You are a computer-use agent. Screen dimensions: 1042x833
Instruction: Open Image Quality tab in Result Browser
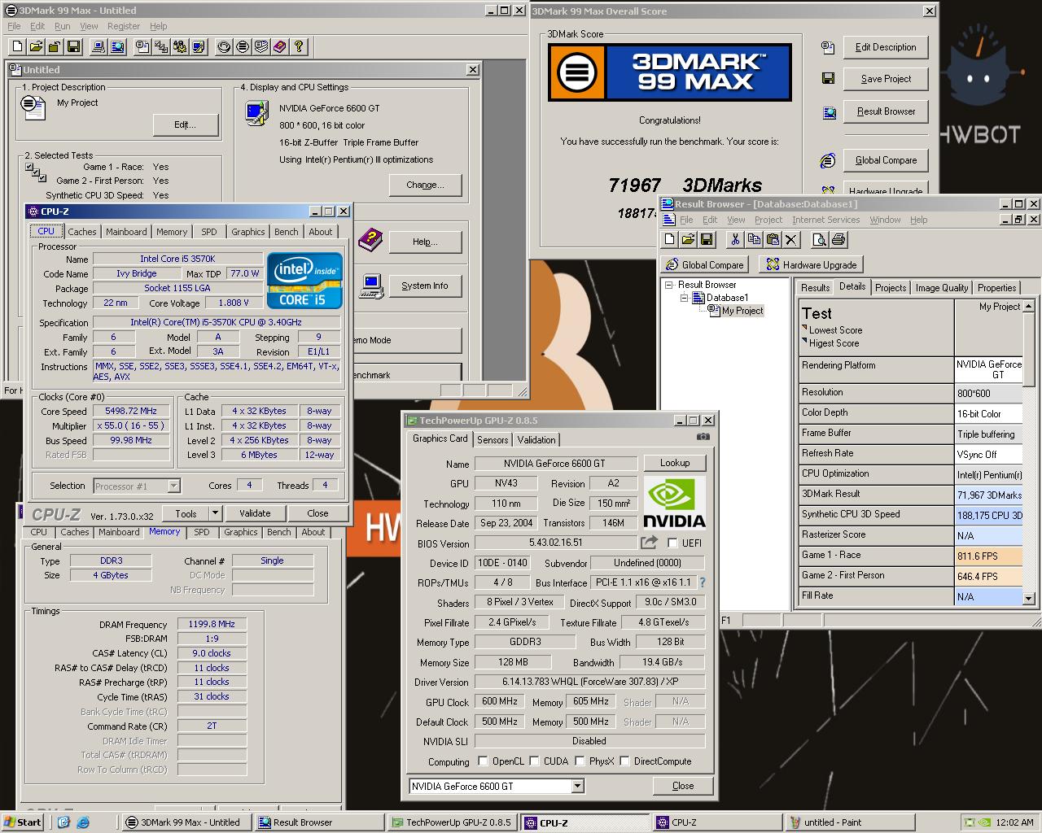pyautogui.click(x=942, y=288)
